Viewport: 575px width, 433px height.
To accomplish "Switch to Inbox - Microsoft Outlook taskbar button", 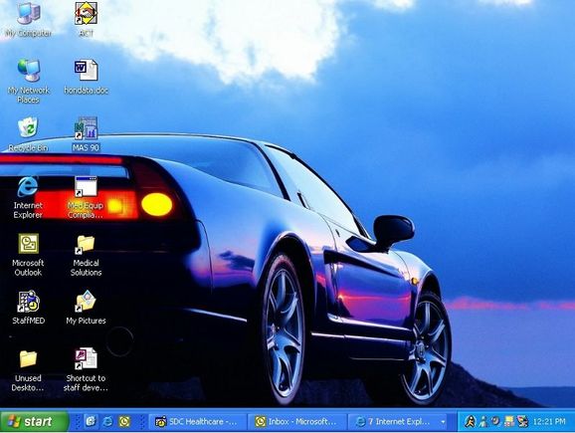I will [296, 422].
